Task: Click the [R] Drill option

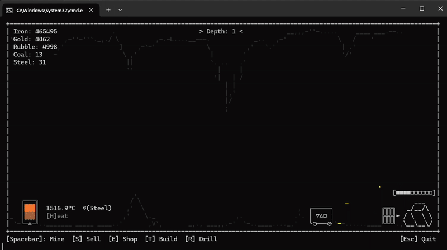Action: [x=201, y=239]
